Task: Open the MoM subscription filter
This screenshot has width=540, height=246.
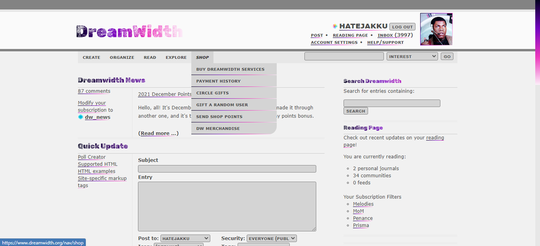Action: point(358,211)
